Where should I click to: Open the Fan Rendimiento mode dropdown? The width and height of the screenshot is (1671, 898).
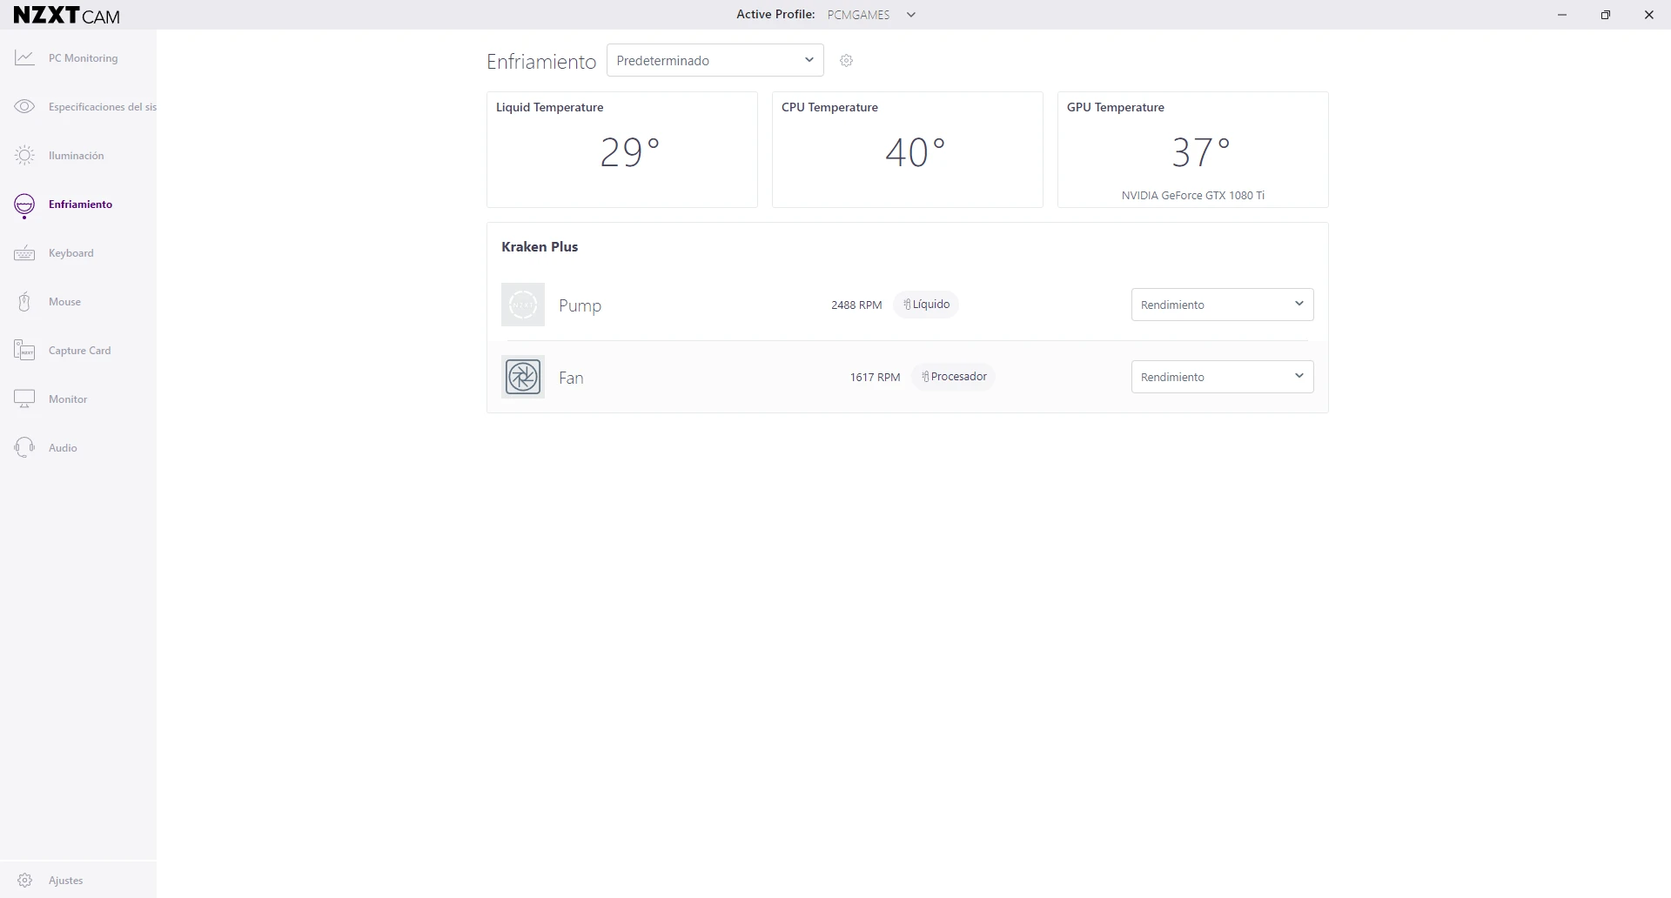click(x=1223, y=377)
